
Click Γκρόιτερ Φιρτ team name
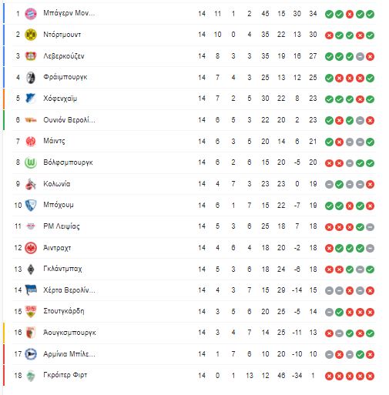[65, 375]
